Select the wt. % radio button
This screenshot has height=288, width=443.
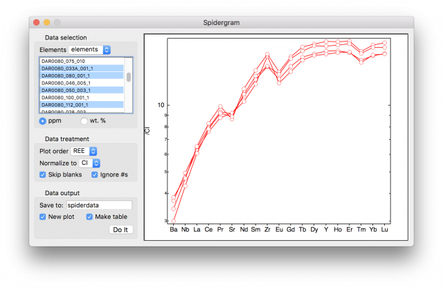pos(84,121)
